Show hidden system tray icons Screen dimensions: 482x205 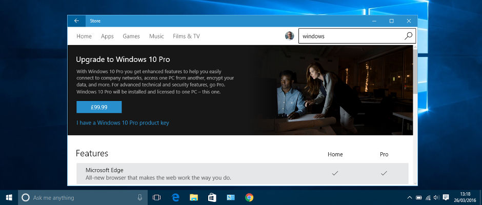coord(410,198)
